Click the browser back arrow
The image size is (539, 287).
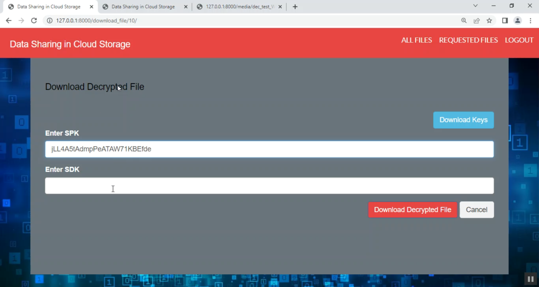click(x=9, y=20)
